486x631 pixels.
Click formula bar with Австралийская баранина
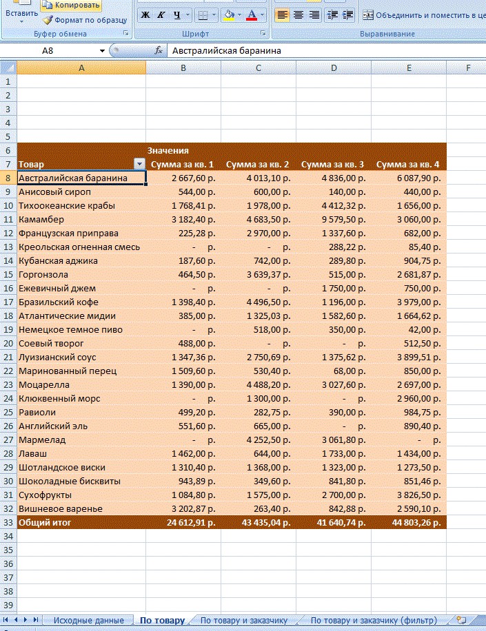point(327,51)
